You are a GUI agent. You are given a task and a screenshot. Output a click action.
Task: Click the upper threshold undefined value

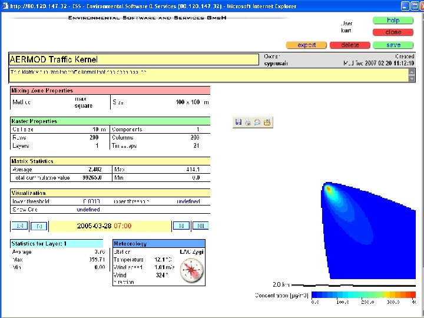click(188, 201)
